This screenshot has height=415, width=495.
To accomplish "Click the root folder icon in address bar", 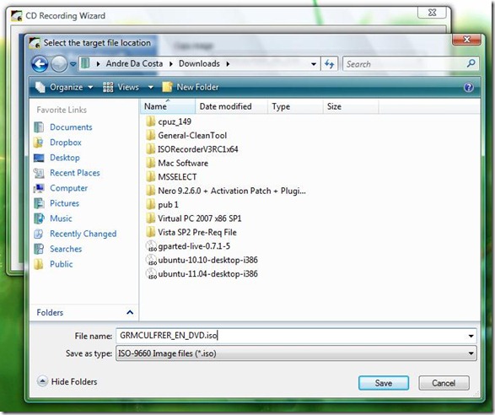I will (x=85, y=63).
